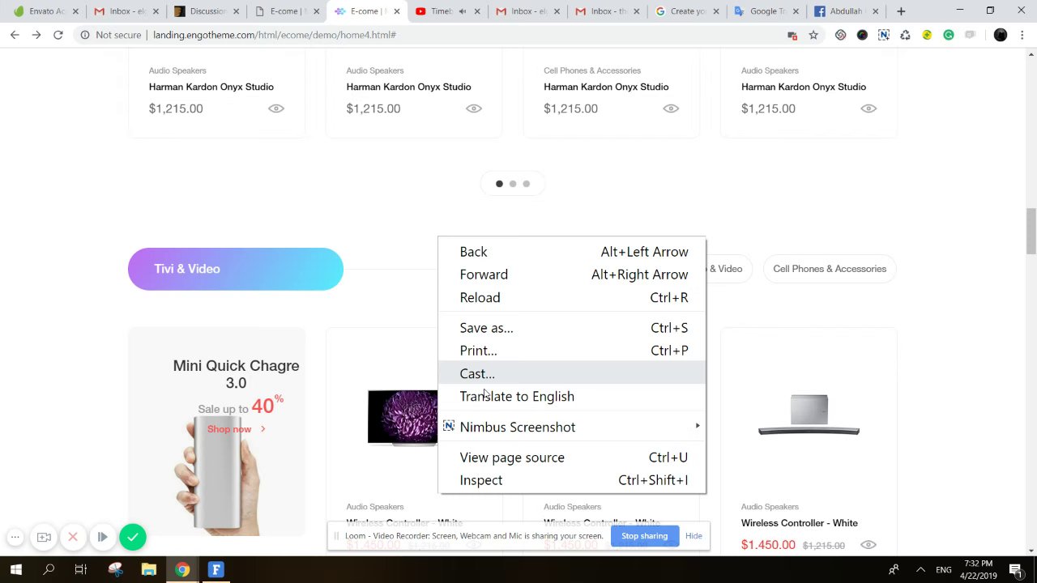
Task: Select Cast... in the context menu
Action: click(x=572, y=373)
